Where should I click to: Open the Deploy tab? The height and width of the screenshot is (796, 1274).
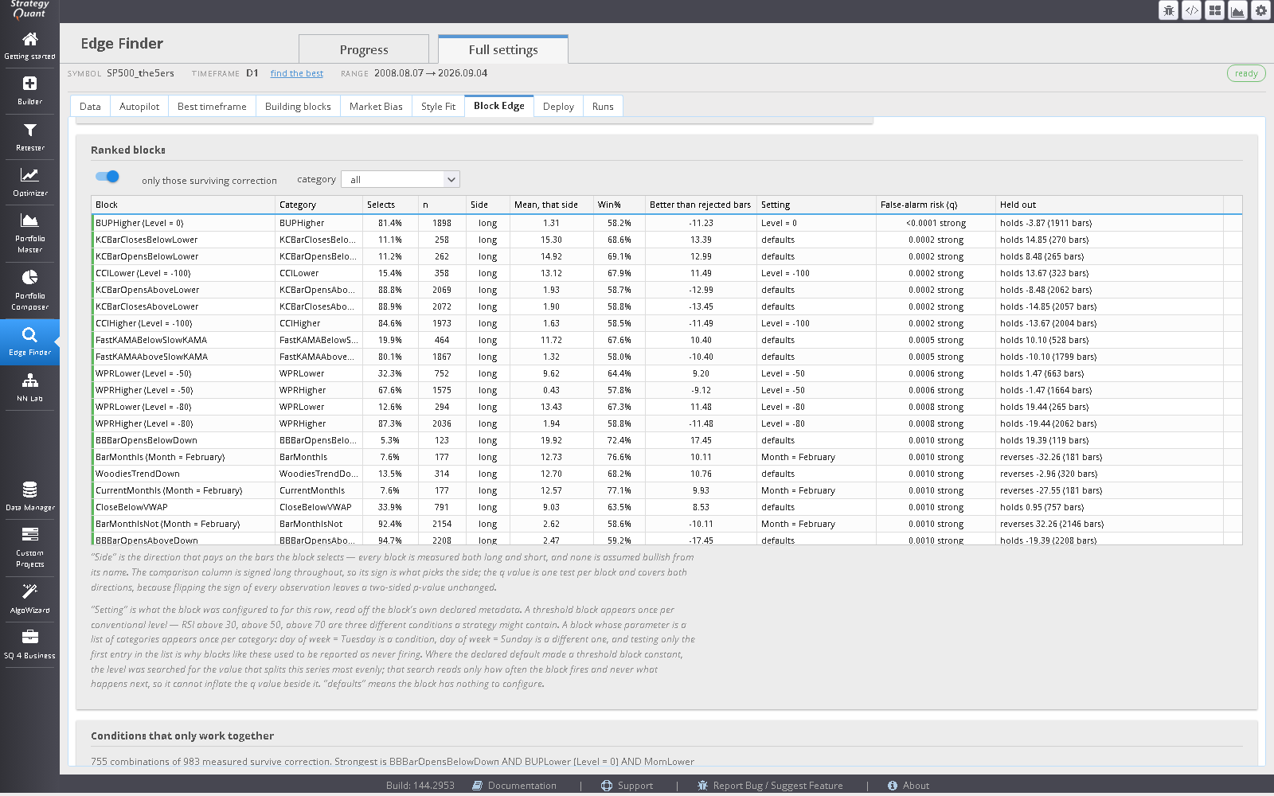[558, 106]
